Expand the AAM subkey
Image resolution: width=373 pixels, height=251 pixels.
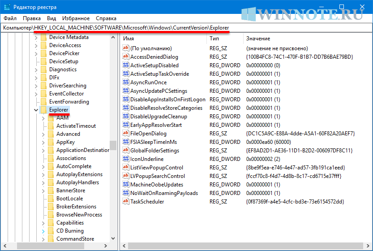(x=43, y=118)
